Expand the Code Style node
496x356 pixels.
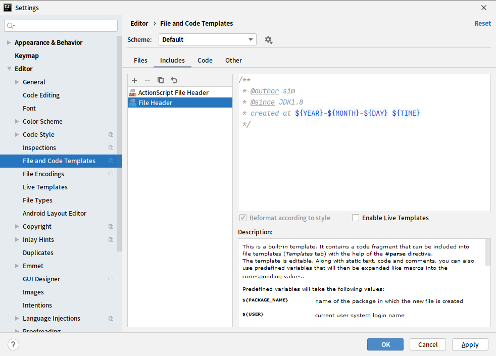coord(17,135)
